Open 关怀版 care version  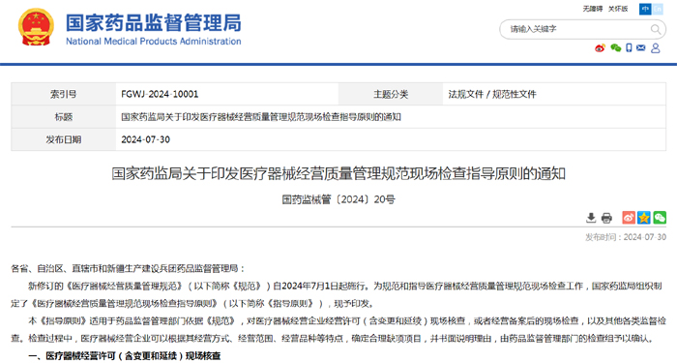(x=618, y=9)
